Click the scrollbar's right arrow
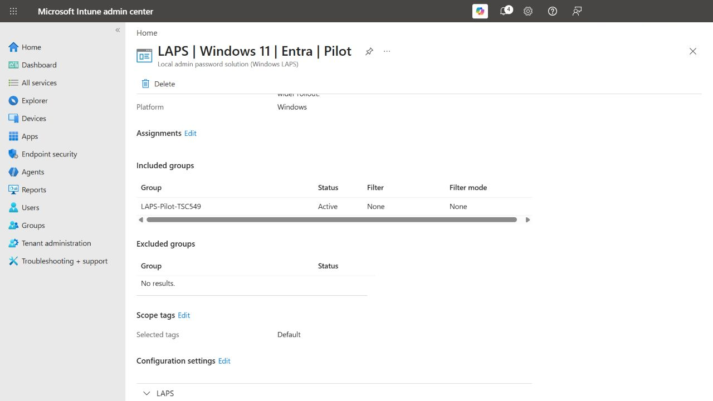The width and height of the screenshot is (713, 401). (x=528, y=220)
